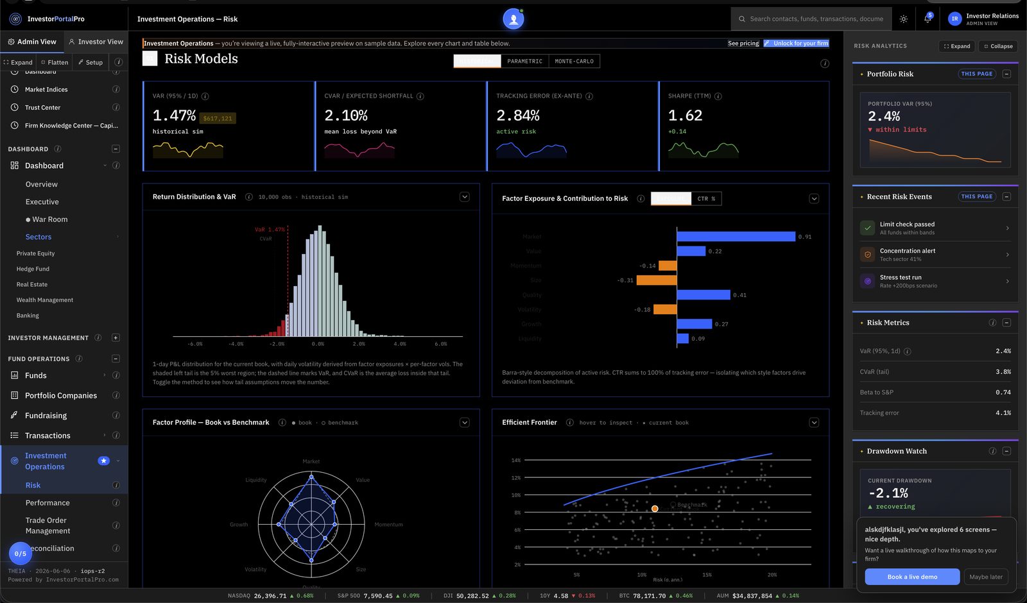The height and width of the screenshot is (603, 1027).
Task: Click the Concentration alert shield icon
Action: coord(868,255)
